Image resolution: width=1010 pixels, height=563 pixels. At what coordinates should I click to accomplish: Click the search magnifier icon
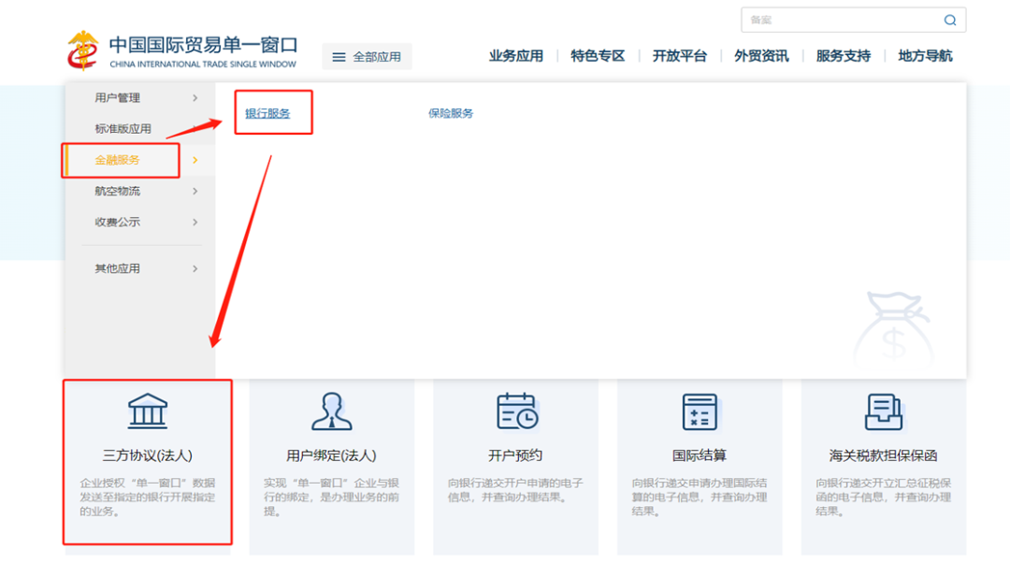[x=950, y=21]
